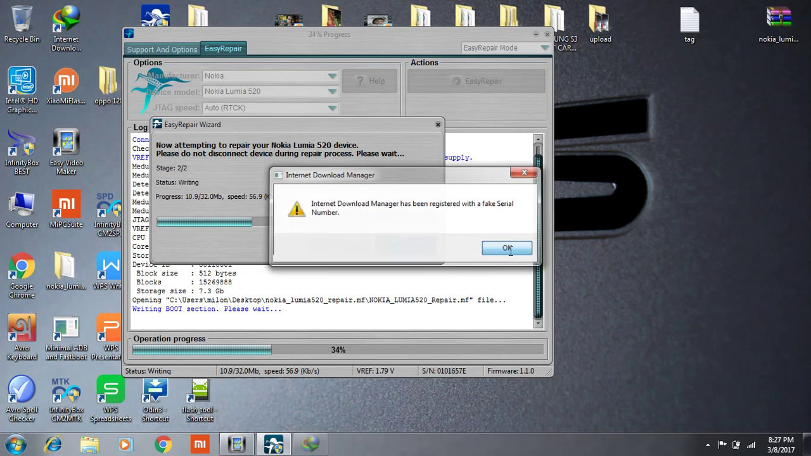Click OK in the Internet Download Manager dialog

tap(507, 248)
